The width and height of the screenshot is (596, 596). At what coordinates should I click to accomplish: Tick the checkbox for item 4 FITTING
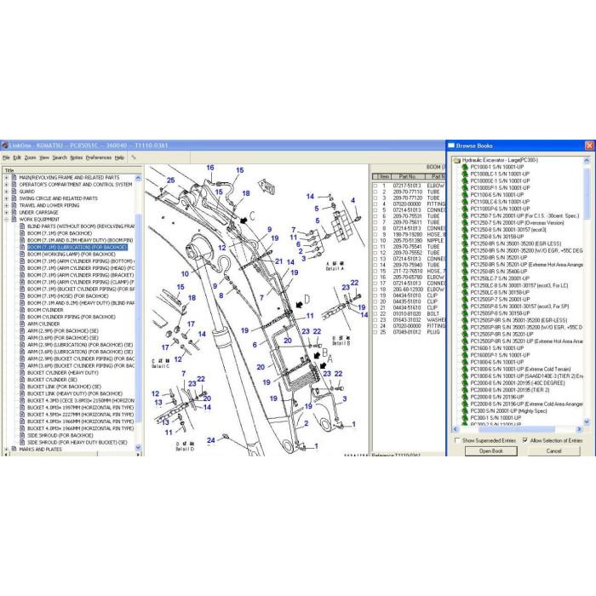[x=375, y=204]
